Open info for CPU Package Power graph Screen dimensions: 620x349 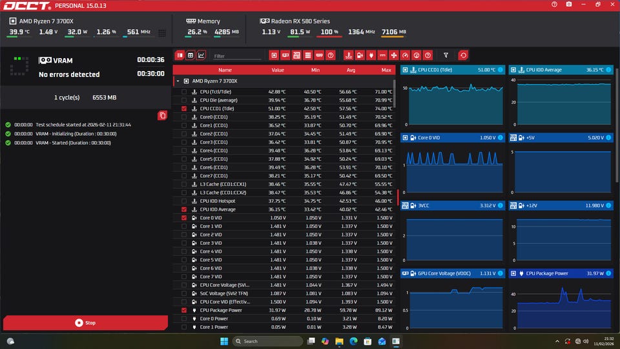[x=608, y=273]
